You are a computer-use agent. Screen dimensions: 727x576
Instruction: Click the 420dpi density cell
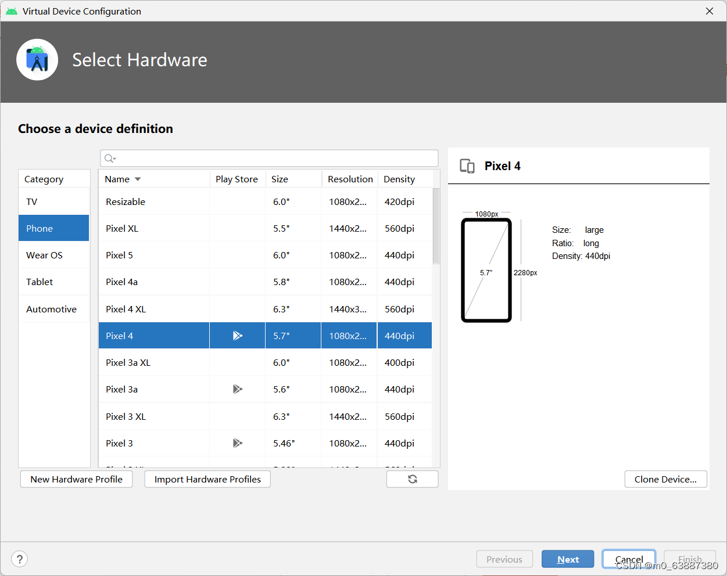point(405,201)
